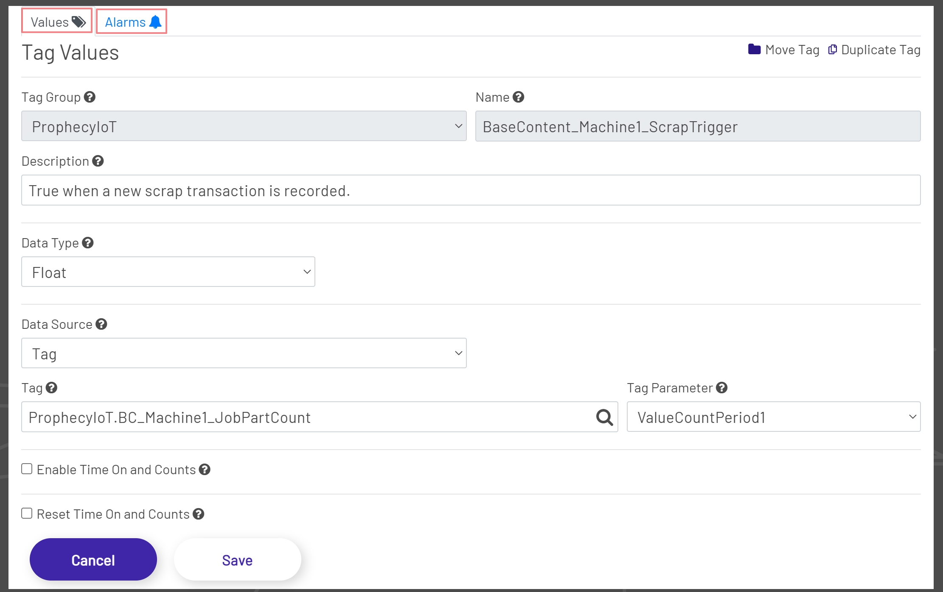943x592 pixels.
Task: Click the Cancel button
Action: [x=93, y=559]
